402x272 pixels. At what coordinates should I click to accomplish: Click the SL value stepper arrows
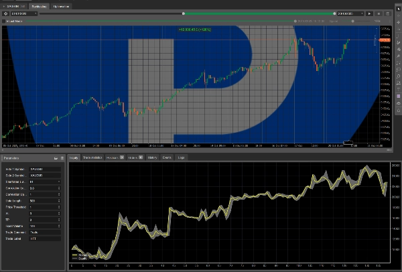click(x=59, y=213)
